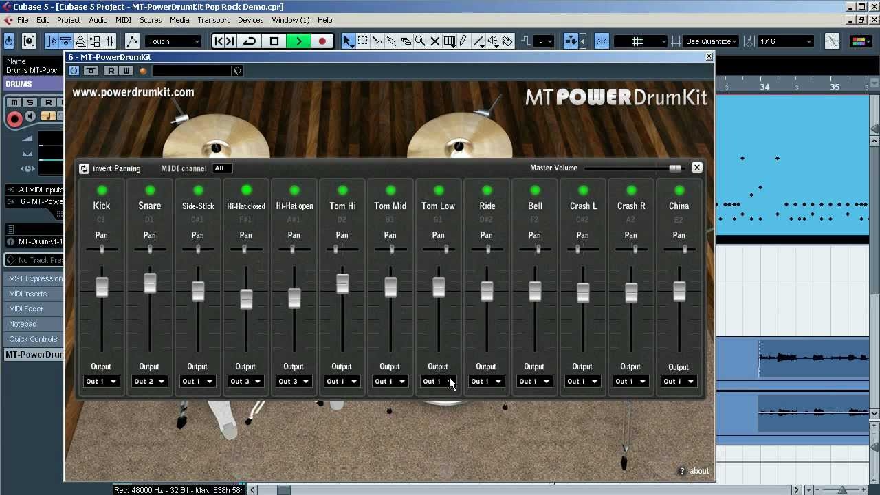Screen dimensions: 880x495
Task: Toggle the Autoscroll button
Action: (x=571, y=41)
